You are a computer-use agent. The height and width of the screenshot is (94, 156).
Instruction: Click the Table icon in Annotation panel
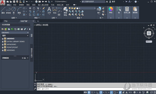59,15
